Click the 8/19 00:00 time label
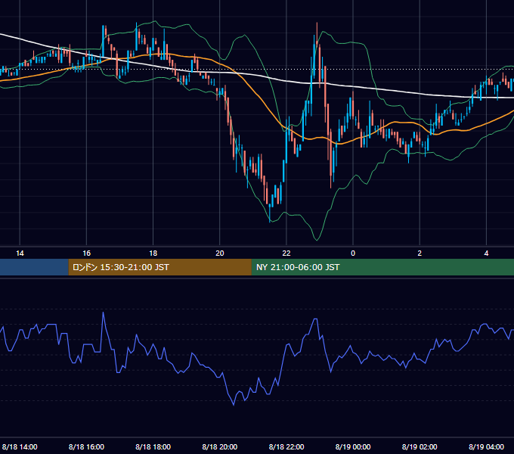The width and height of the screenshot is (514, 454). point(353,446)
